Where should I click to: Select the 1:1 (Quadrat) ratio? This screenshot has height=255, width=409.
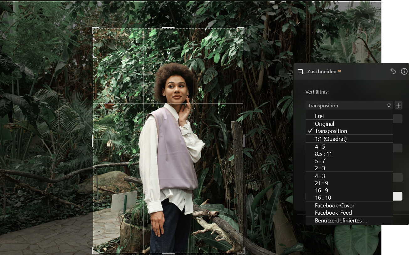349,139
